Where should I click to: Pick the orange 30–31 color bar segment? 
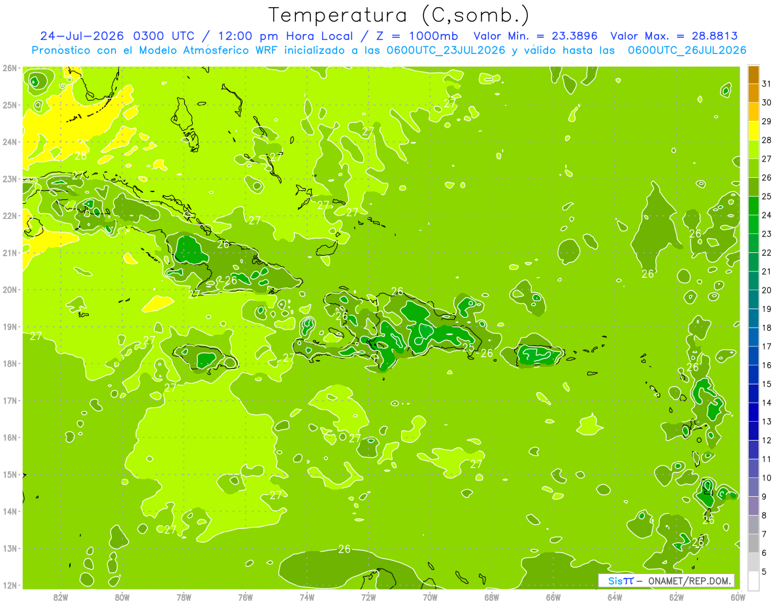(x=753, y=93)
